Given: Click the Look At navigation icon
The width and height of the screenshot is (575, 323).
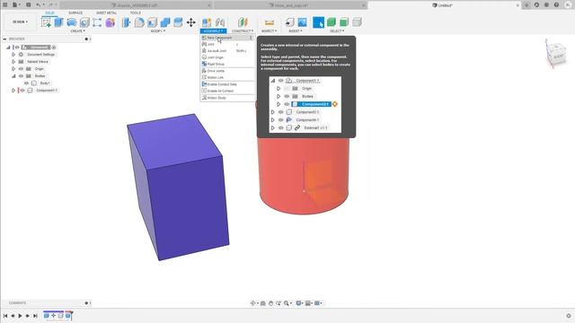Looking at the screenshot, I should coord(263,303).
